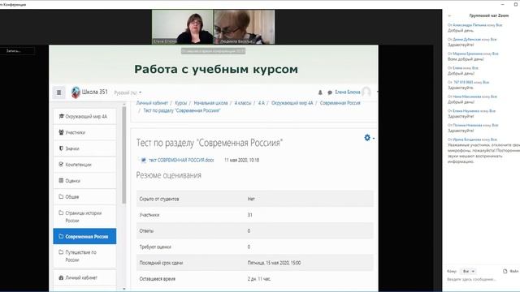Click the Скрыто от студентов value Нет
The height and width of the screenshot is (292, 520).
tap(251, 199)
